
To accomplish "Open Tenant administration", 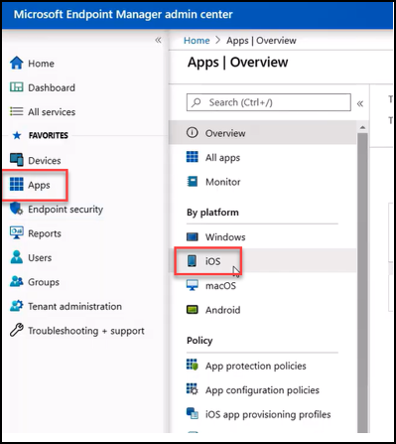I will 74,306.
